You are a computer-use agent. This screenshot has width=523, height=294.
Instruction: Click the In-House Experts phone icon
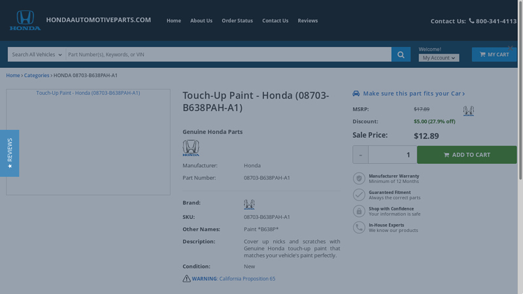(x=359, y=227)
